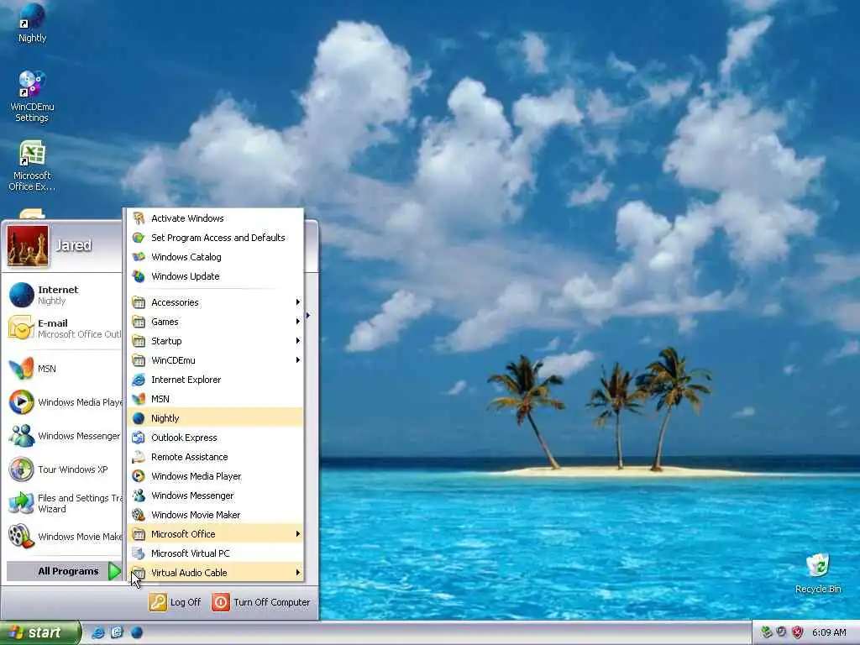The width and height of the screenshot is (860, 645).
Task: Open the Recycle Bin on the desktop
Action: [x=818, y=574]
